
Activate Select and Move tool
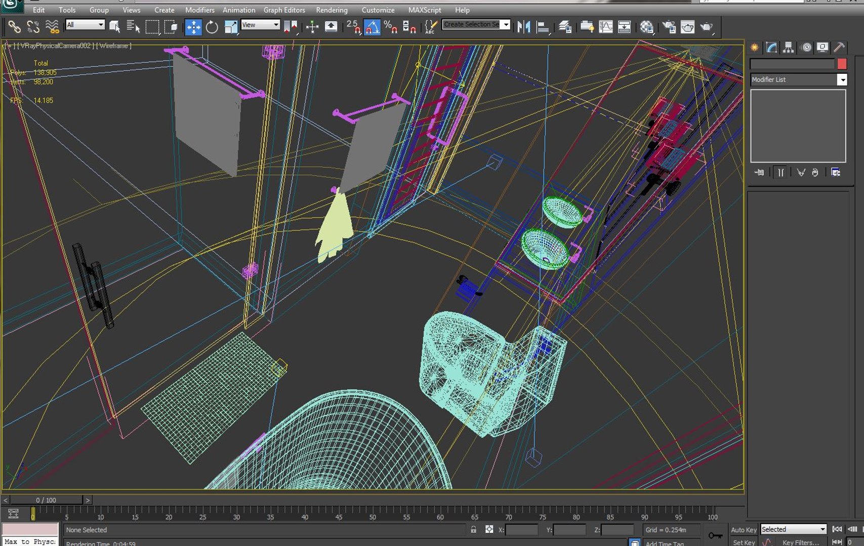[193, 27]
